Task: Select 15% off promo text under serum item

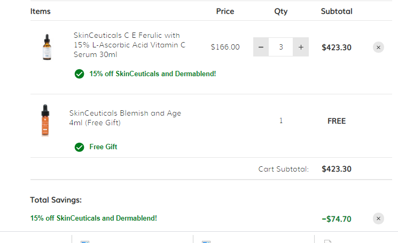Action: 153,74
